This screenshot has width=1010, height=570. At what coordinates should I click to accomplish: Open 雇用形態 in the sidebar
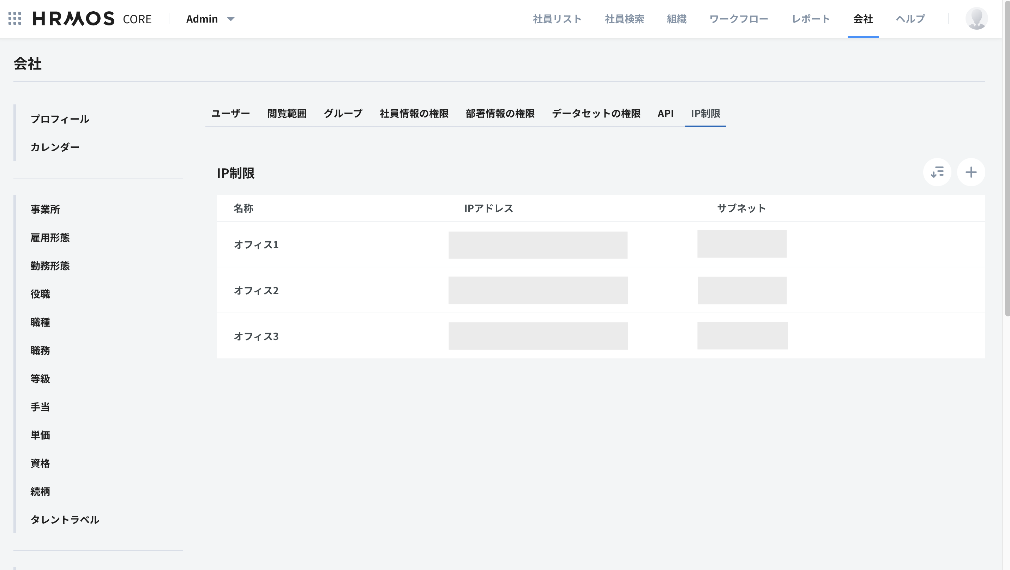click(x=50, y=237)
